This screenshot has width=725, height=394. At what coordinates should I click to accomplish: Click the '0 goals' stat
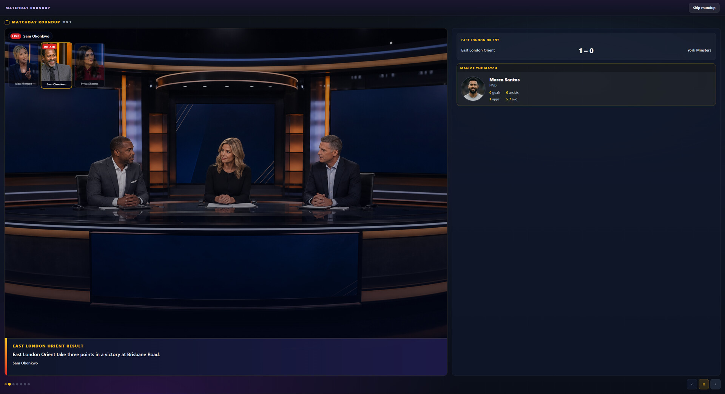click(x=495, y=93)
